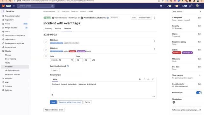Click 'Add new timeline event' button
Screen dimensions: 204x115
point(54,110)
